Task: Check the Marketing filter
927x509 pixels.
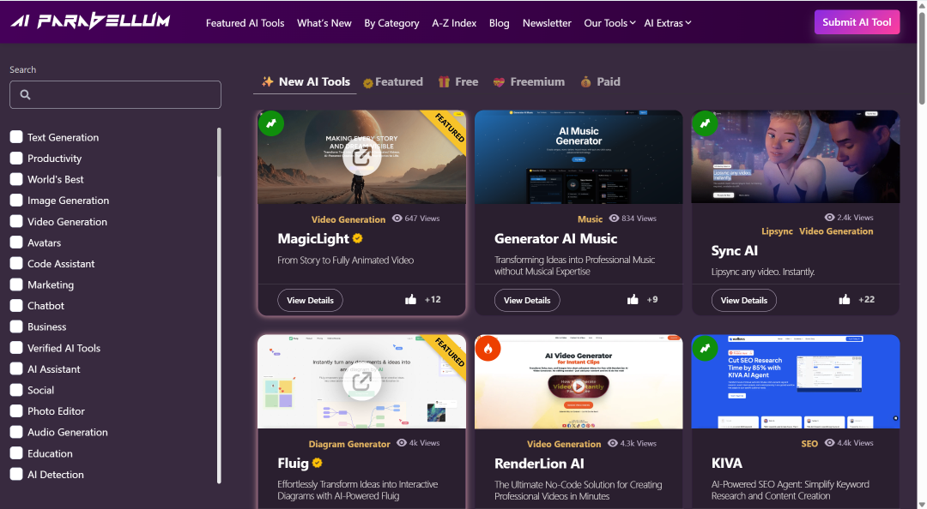Action: pyautogui.click(x=16, y=284)
